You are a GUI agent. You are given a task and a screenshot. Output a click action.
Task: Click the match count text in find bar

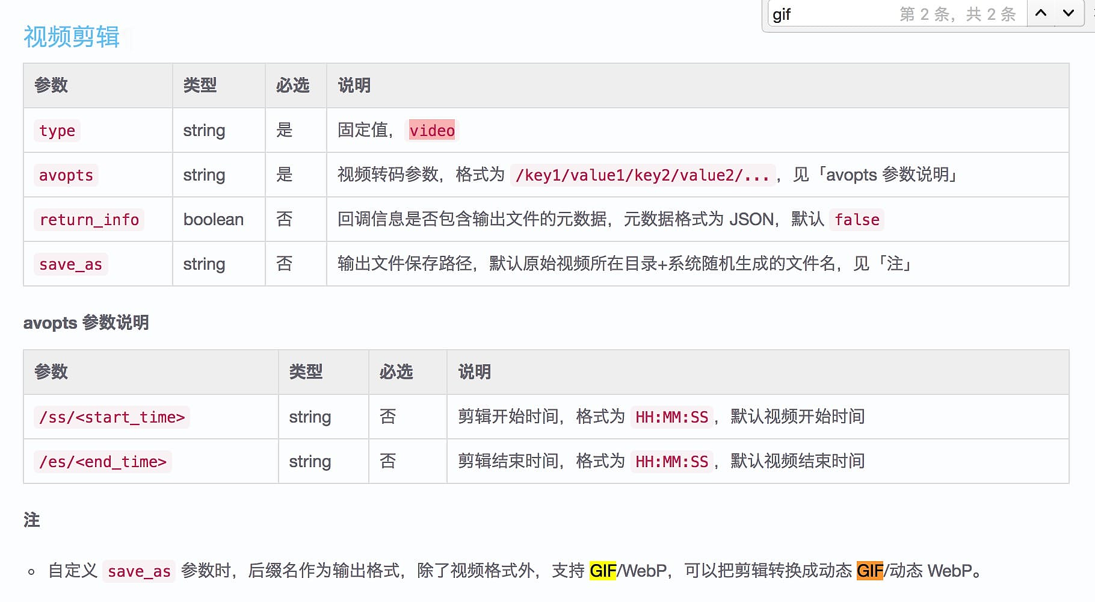(957, 14)
